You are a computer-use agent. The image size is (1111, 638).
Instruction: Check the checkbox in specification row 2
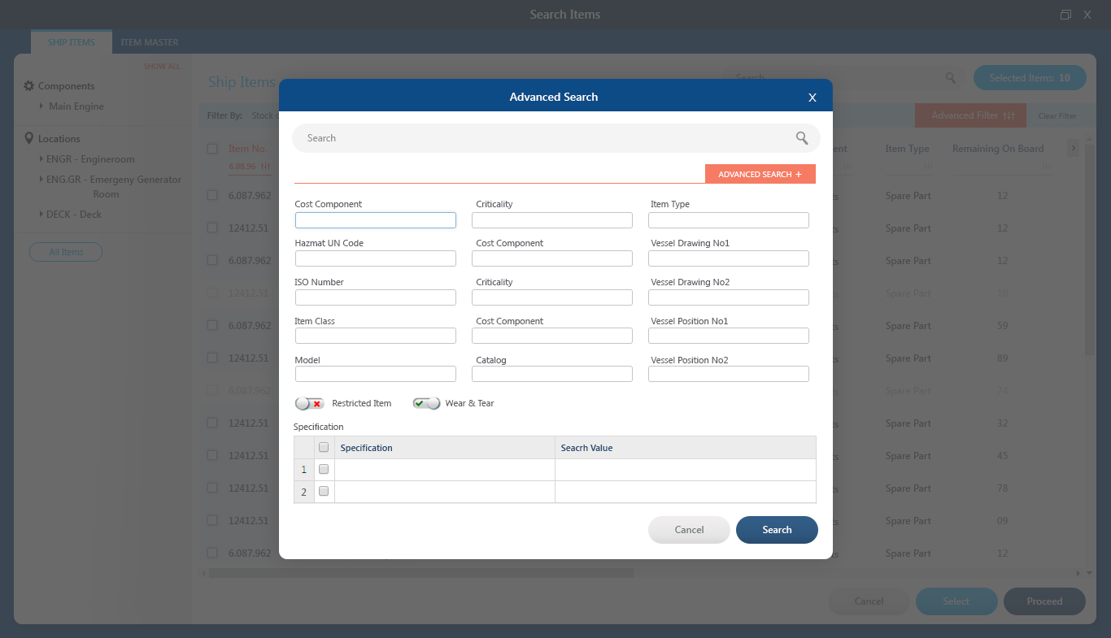coord(324,491)
